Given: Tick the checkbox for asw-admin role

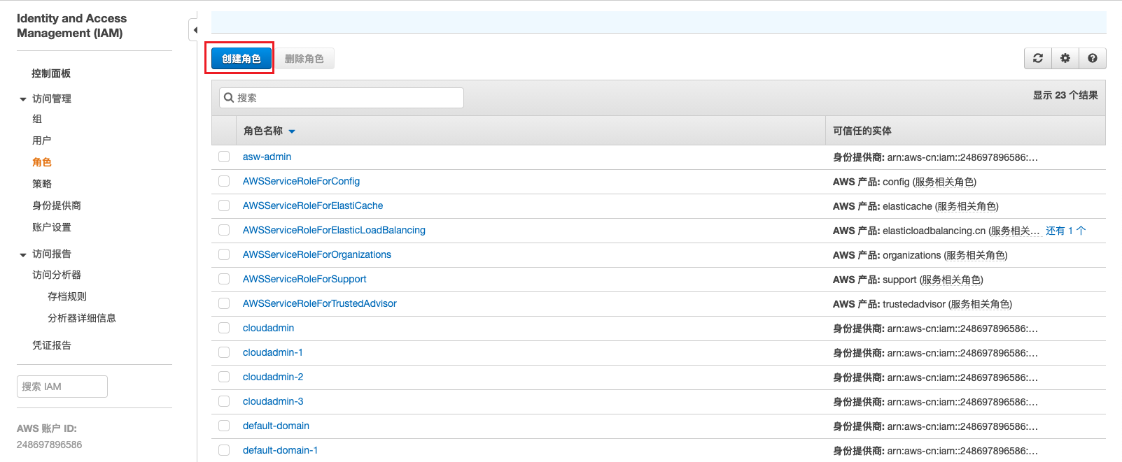Looking at the screenshot, I should (x=224, y=157).
